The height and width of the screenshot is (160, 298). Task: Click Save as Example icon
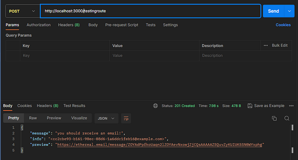[x=250, y=106]
